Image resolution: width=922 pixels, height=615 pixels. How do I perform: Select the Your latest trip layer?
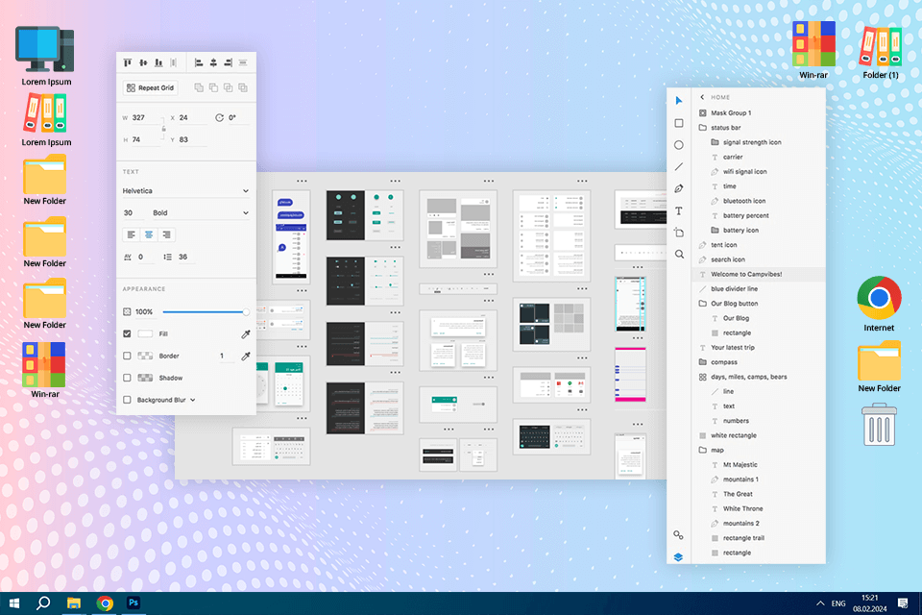759,347
